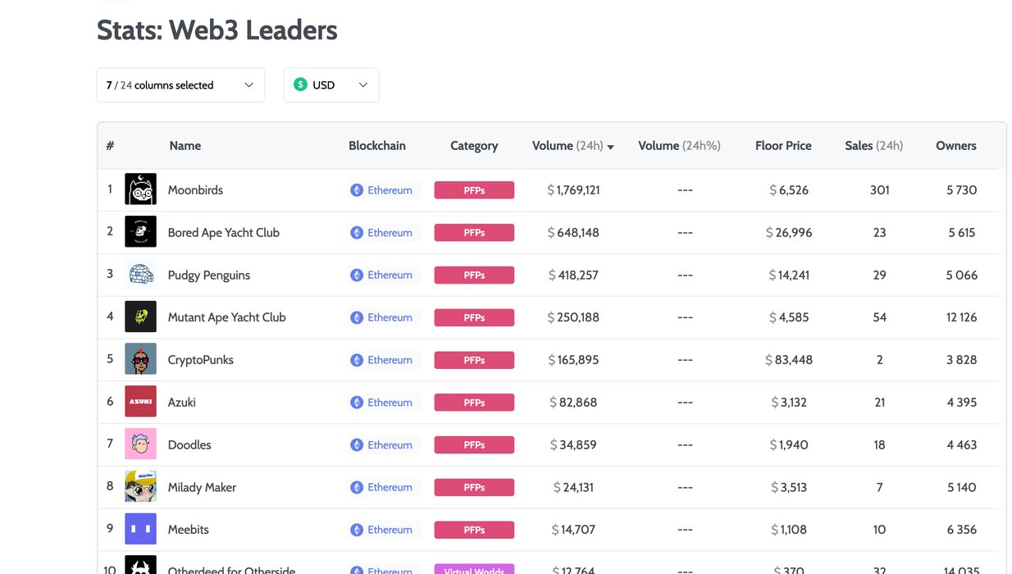Click the Meebits purple logo

[140, 529]
